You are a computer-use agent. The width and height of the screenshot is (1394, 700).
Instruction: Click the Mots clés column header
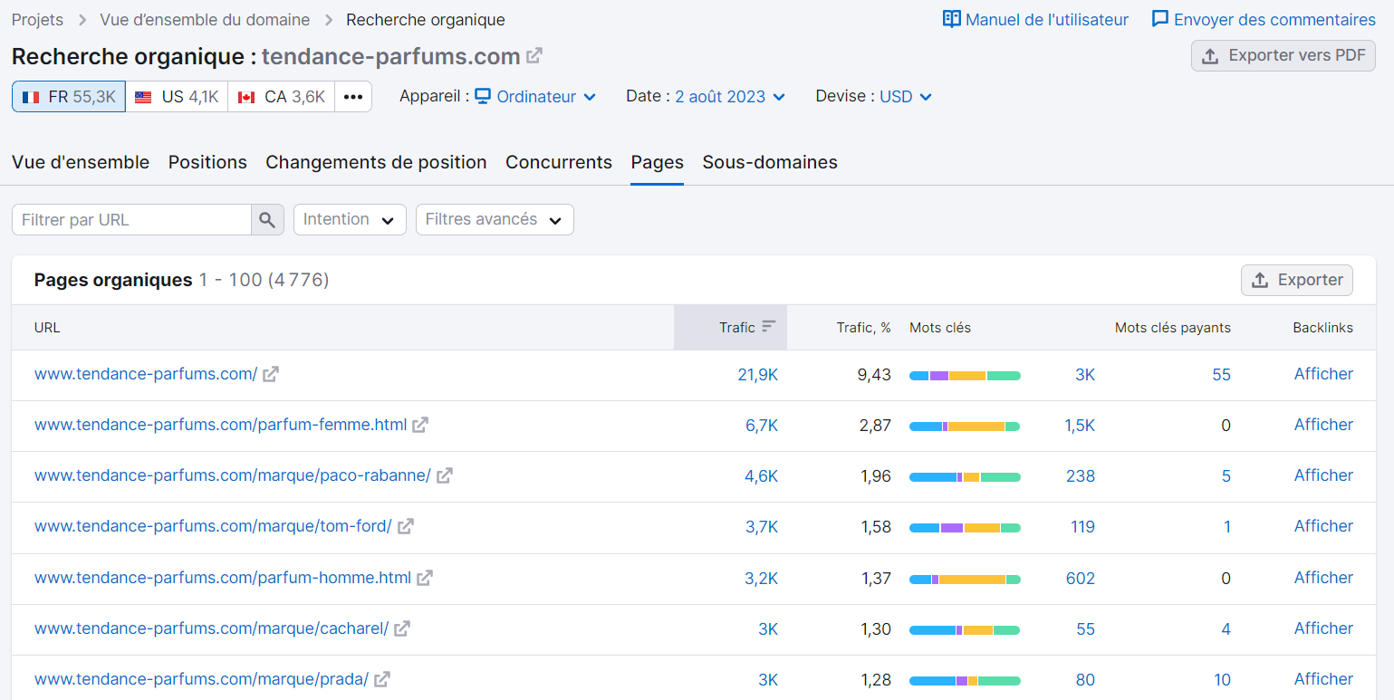940,327
